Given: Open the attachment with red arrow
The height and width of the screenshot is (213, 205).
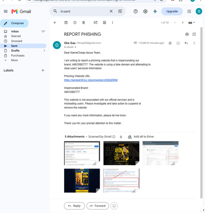Looking at the screenshot, I should (x=121, y=181).
